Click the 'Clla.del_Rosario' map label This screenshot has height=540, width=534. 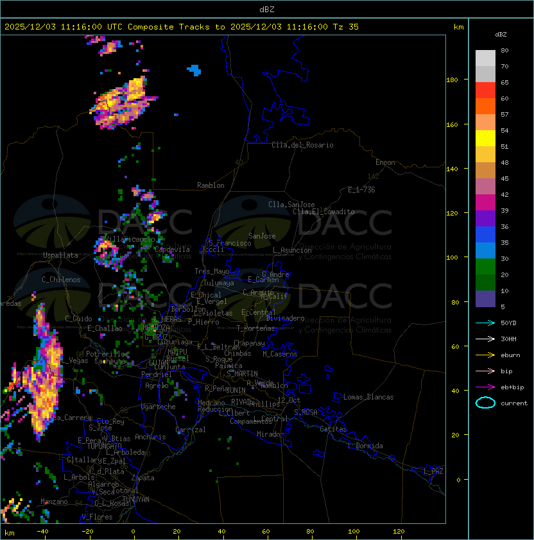302,145
